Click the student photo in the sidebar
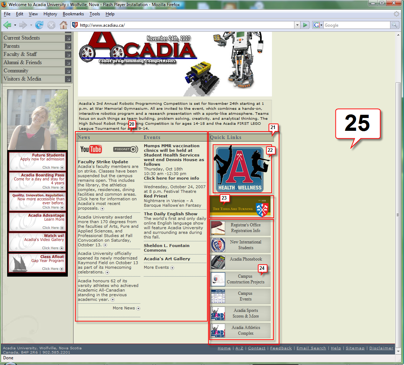The image size is (404, 365). pos(37,120)
